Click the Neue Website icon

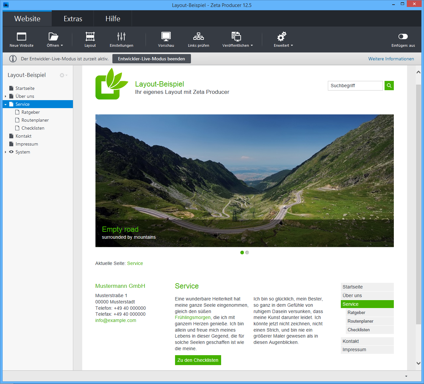(x=22, y=36)
